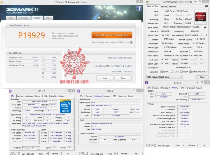Click the Intel Core i7 logo badge
The height and width of the screenshot is (155, 210).
point(65,106)
